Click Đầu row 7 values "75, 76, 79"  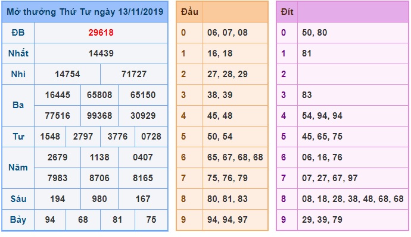pyautogui.click(x=228, y=178)
